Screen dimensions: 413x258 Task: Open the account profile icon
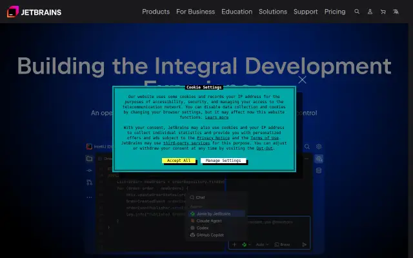370,12
